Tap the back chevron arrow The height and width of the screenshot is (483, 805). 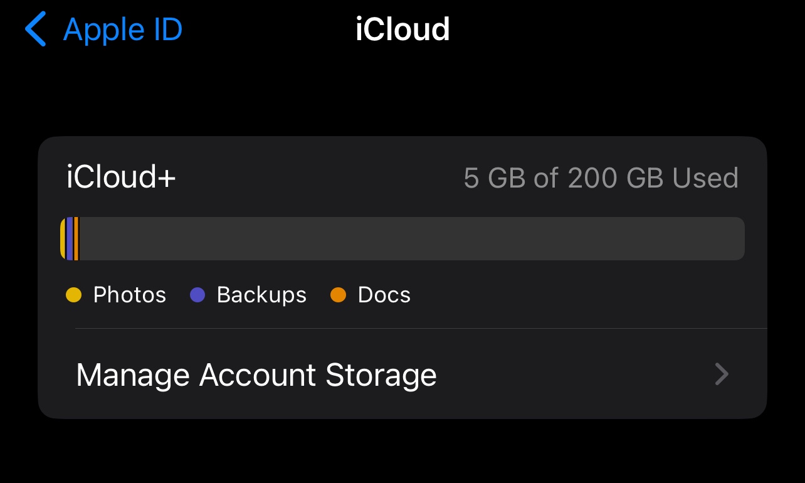coord(36,30)
